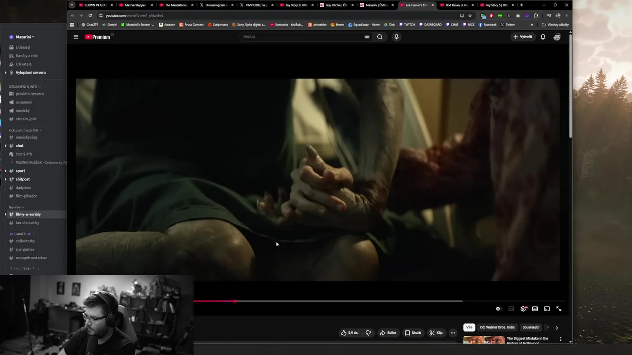Screen dimensions: 632x355
Task: Open Všechny záložky bookmarks folder
Action: tap(555, 25)
